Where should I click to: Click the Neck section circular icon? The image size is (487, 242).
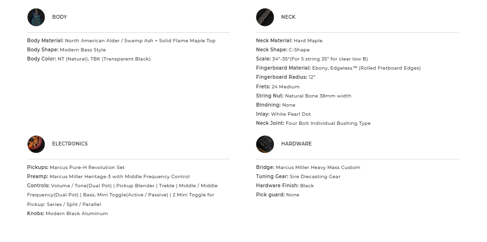pos(265,17)
